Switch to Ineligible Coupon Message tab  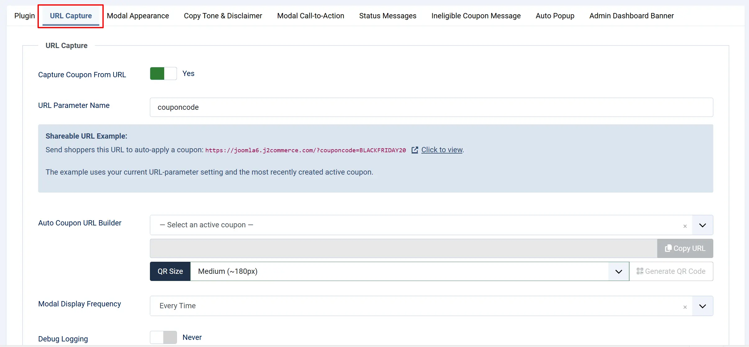[x=476, y=16]
